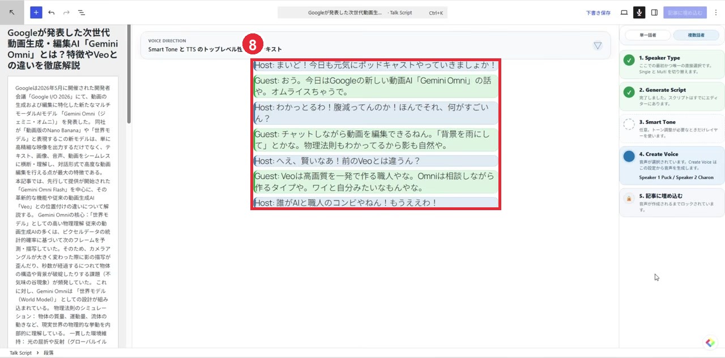Click the Talk Script breadcrumb item

[x=20, y=353]
